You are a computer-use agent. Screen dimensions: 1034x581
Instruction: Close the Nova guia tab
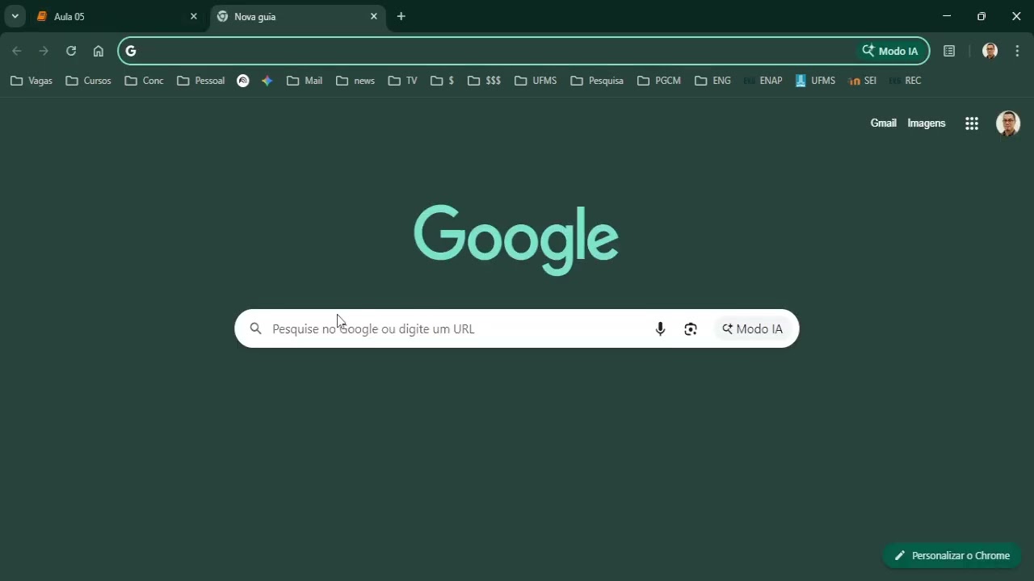pyautogui.click(x=374, y=16)
